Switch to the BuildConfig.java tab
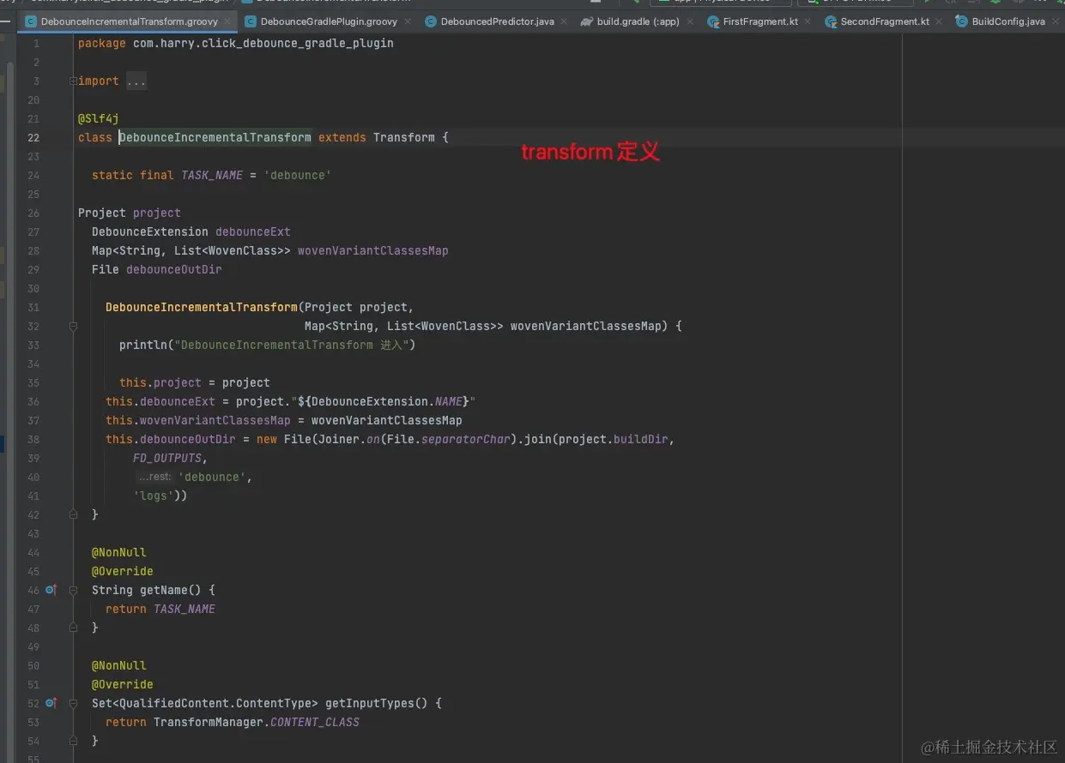Image resolution: width=1065 pixels, height=763 pixels. (1008, 21)
